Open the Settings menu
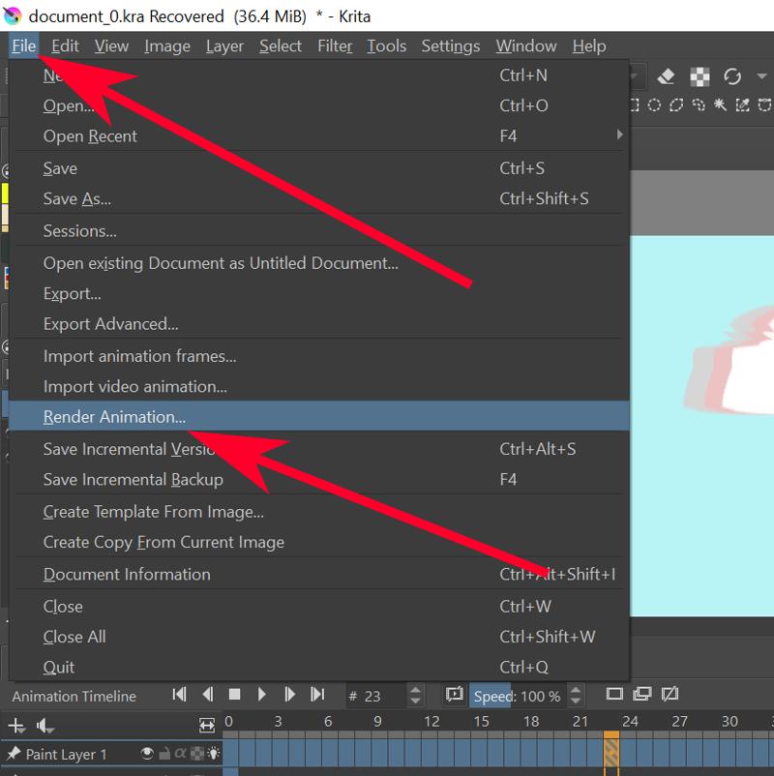This screenshot has width=774, height=776. point(450,45)
